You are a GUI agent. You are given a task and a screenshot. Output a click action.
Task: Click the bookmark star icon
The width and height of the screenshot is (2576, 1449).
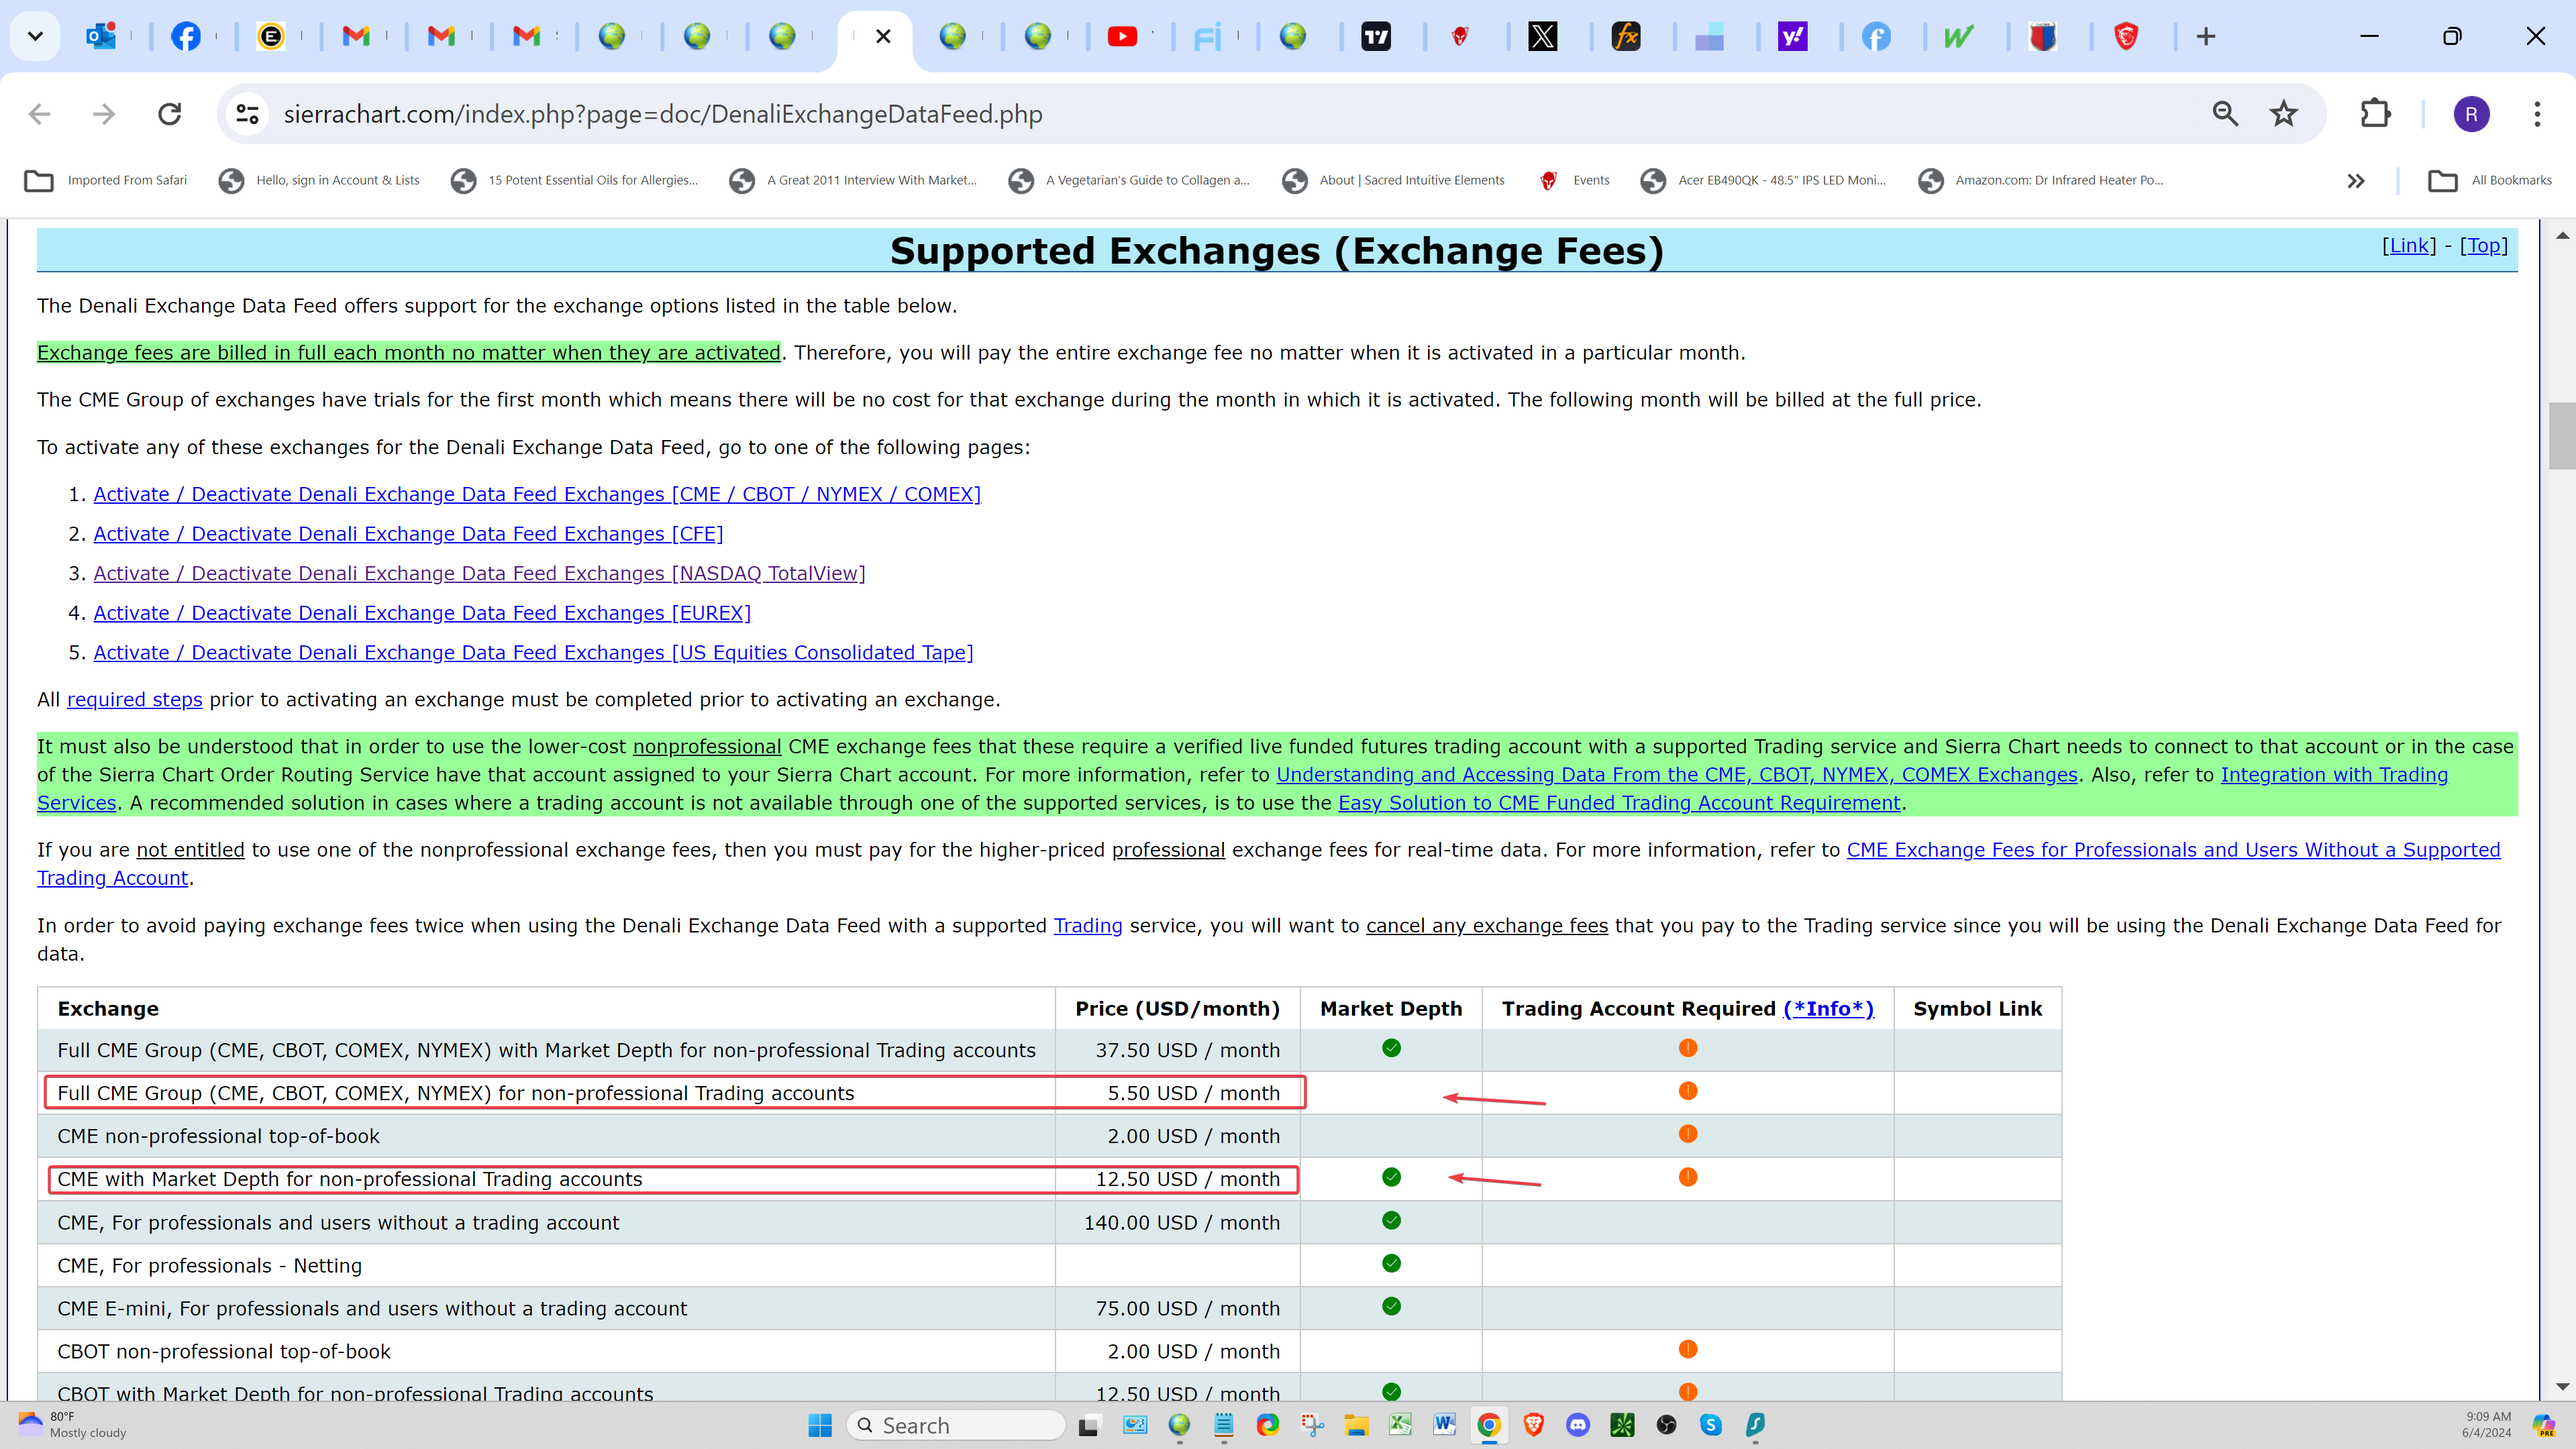tap(2283, 114)
